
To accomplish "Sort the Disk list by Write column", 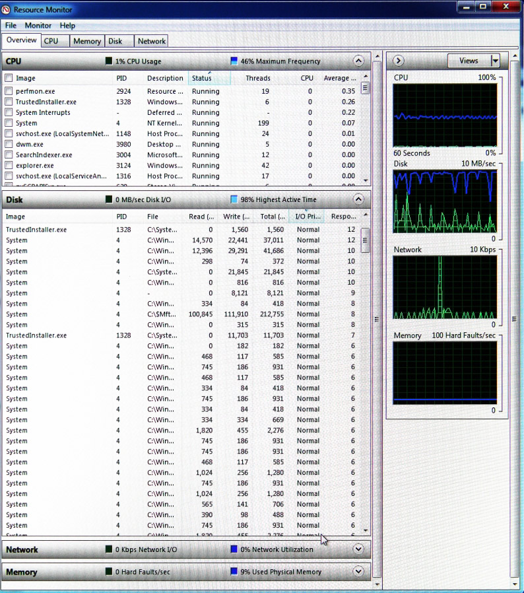I will tap(236, 216).
